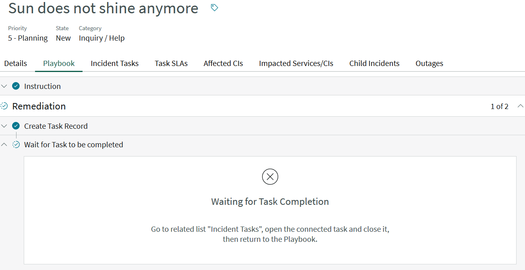Screen dimensions: 525x270
Task: Click the Priority value 5 - Planning
Action: (x=27, y=38)
